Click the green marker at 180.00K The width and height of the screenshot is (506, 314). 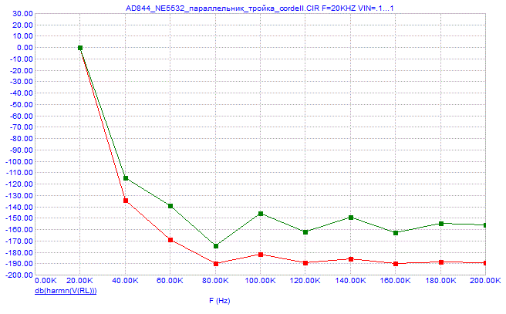coord(441,224)
